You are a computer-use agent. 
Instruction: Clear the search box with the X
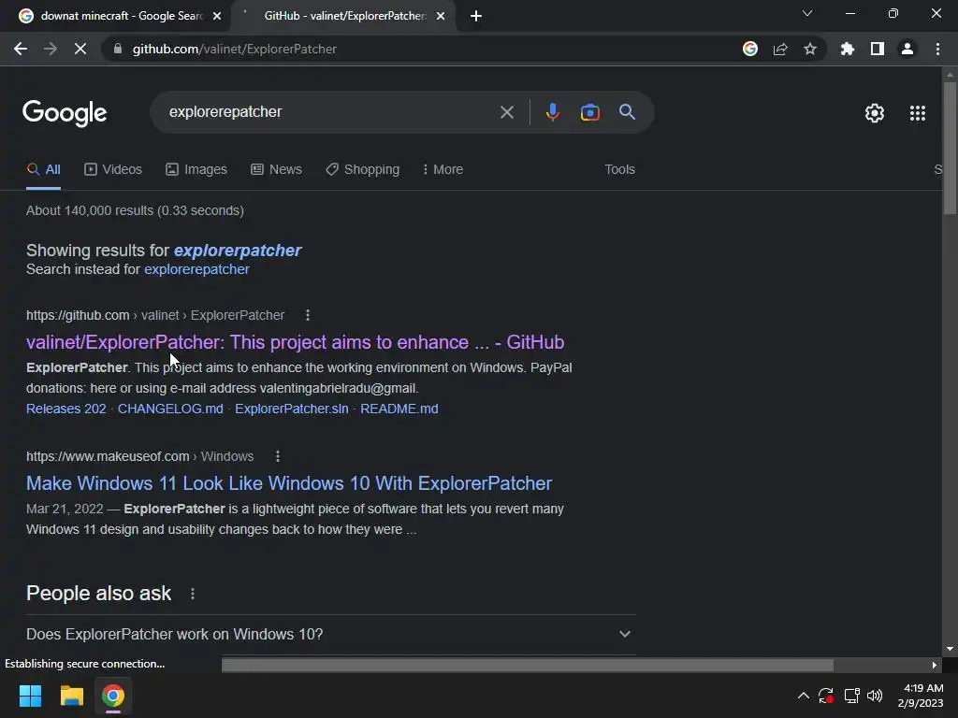click(506, 112)
